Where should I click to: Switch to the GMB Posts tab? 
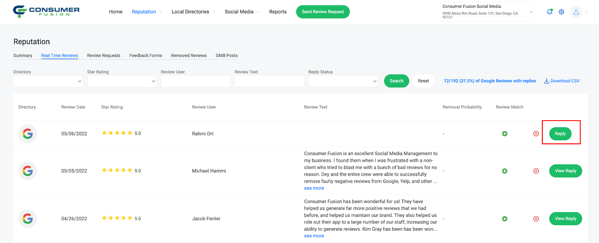point(226,55)
